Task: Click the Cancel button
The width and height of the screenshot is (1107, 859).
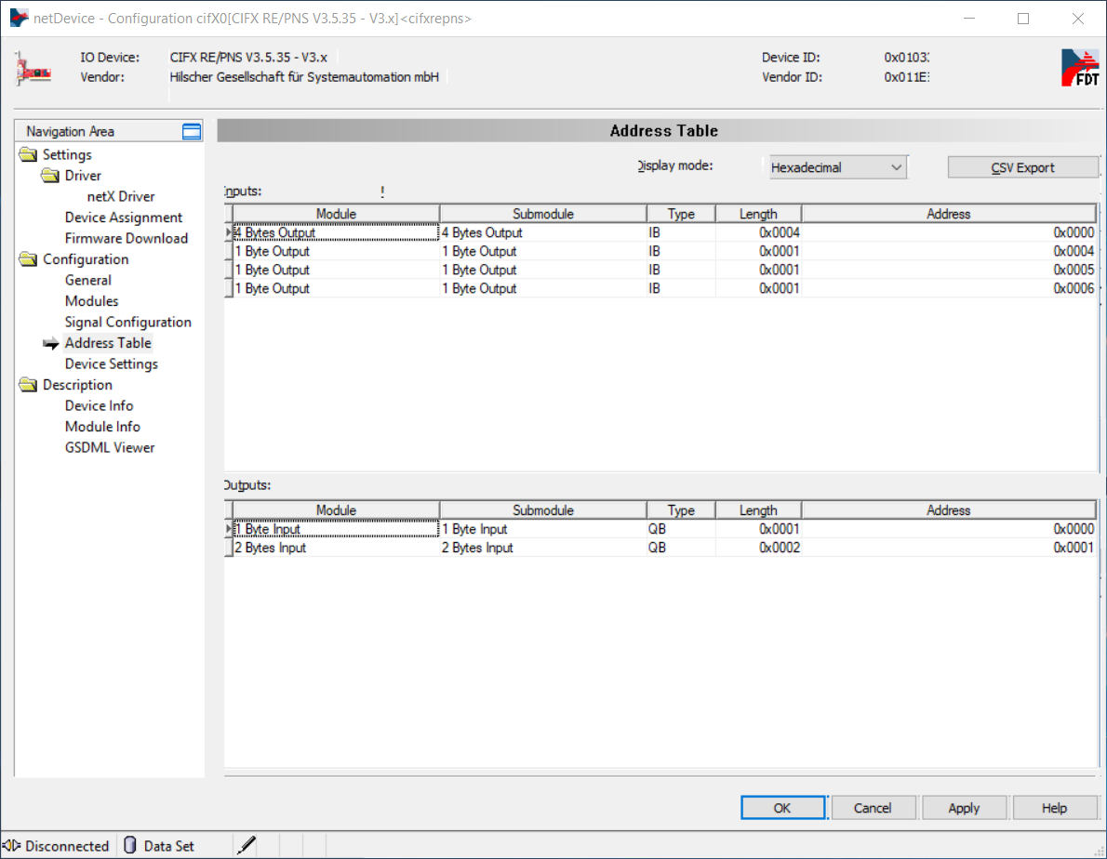Action: [x=873, y=808]
